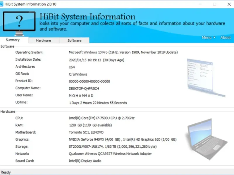Click the Hardware group heading in summary
The image size is (234, 175).
tap(8, 112)
